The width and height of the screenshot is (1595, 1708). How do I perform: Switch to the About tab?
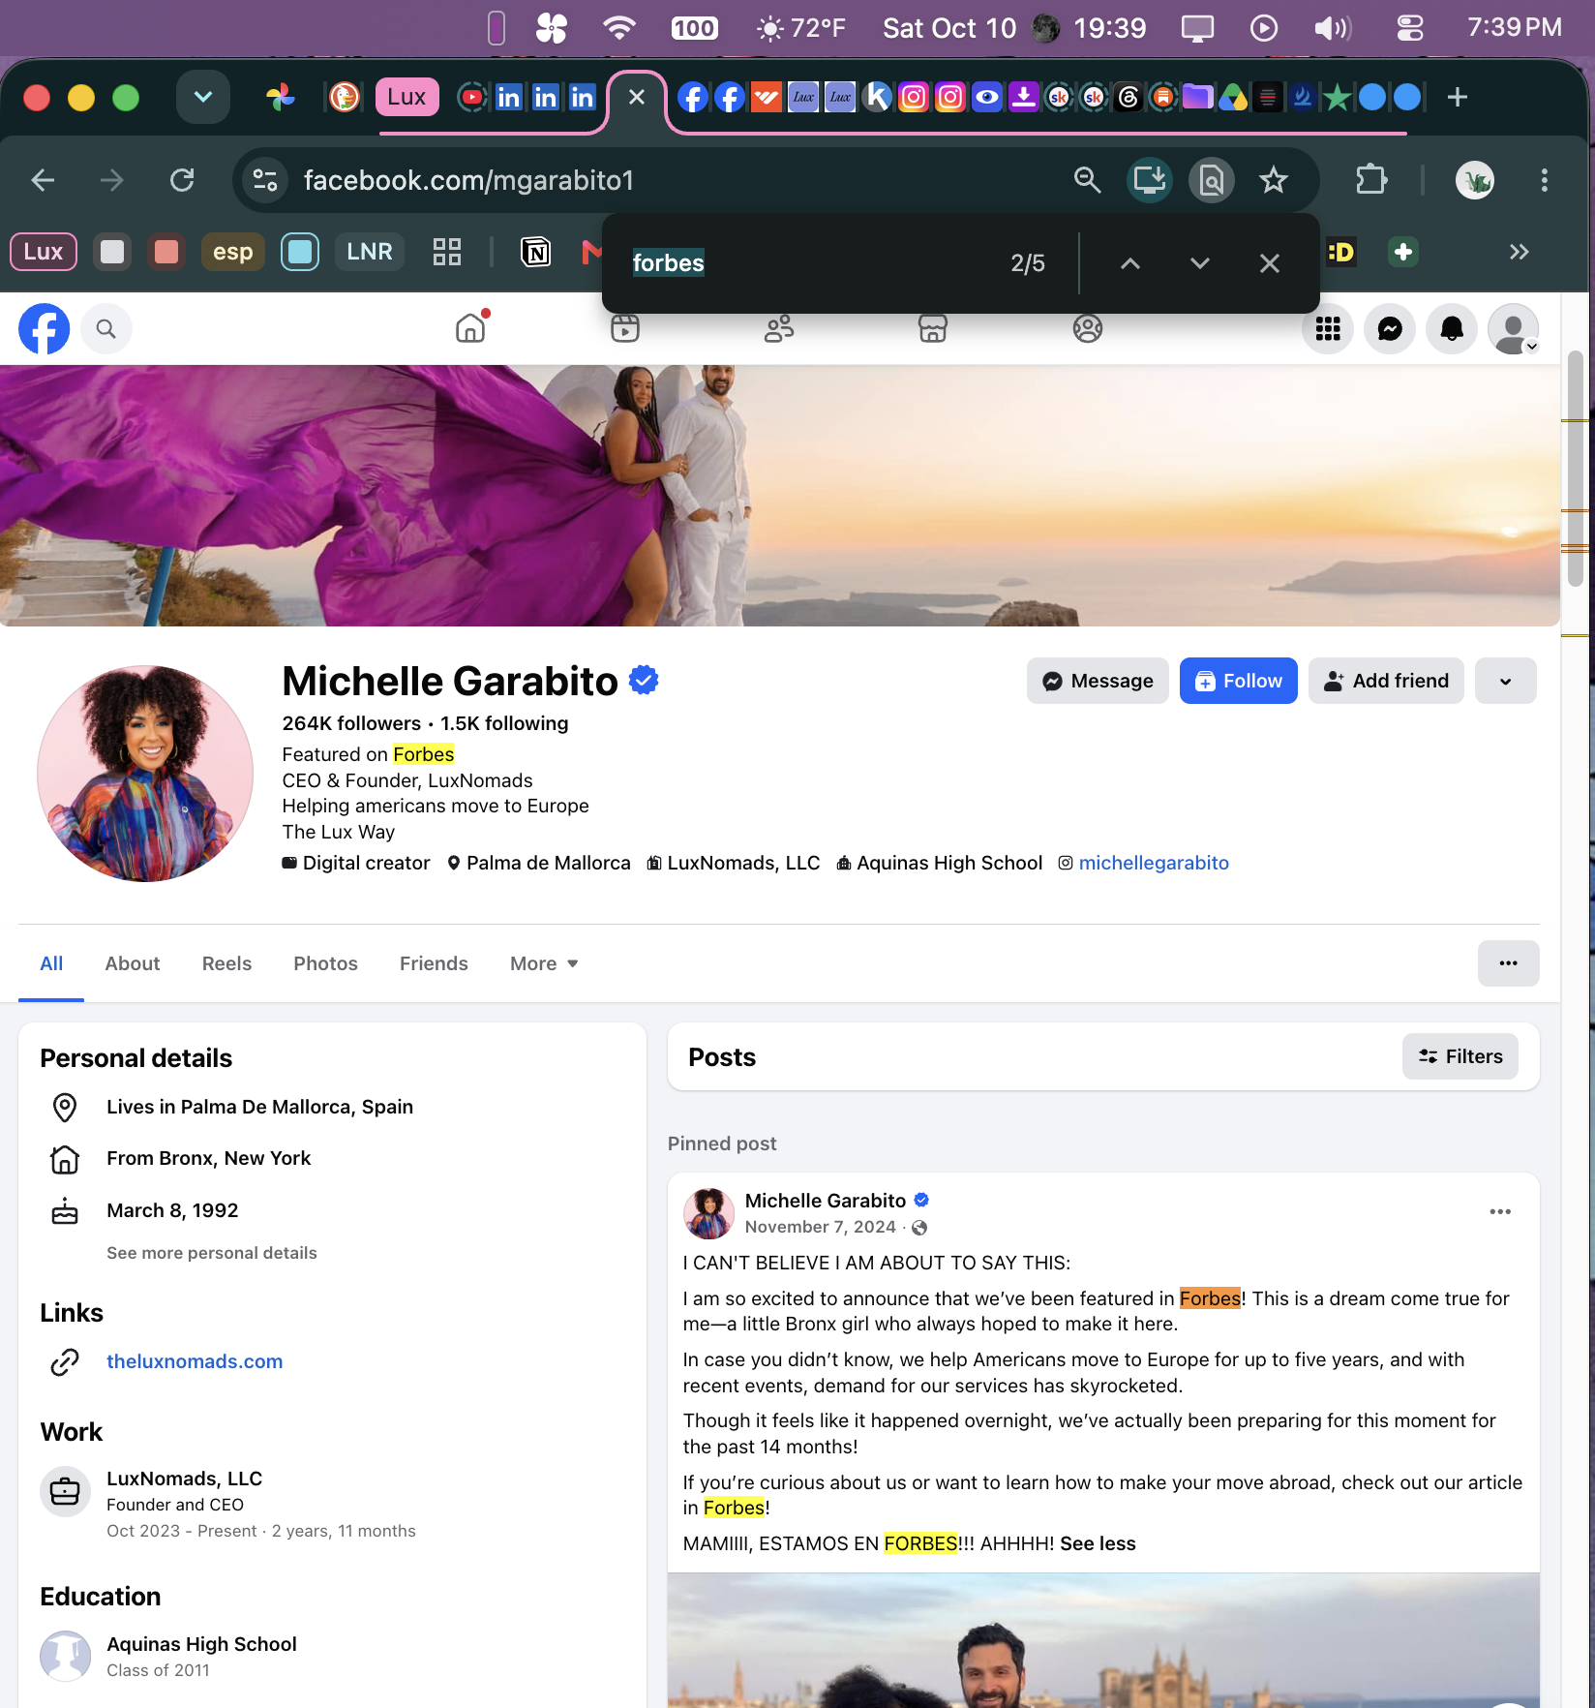coord(133,963)
